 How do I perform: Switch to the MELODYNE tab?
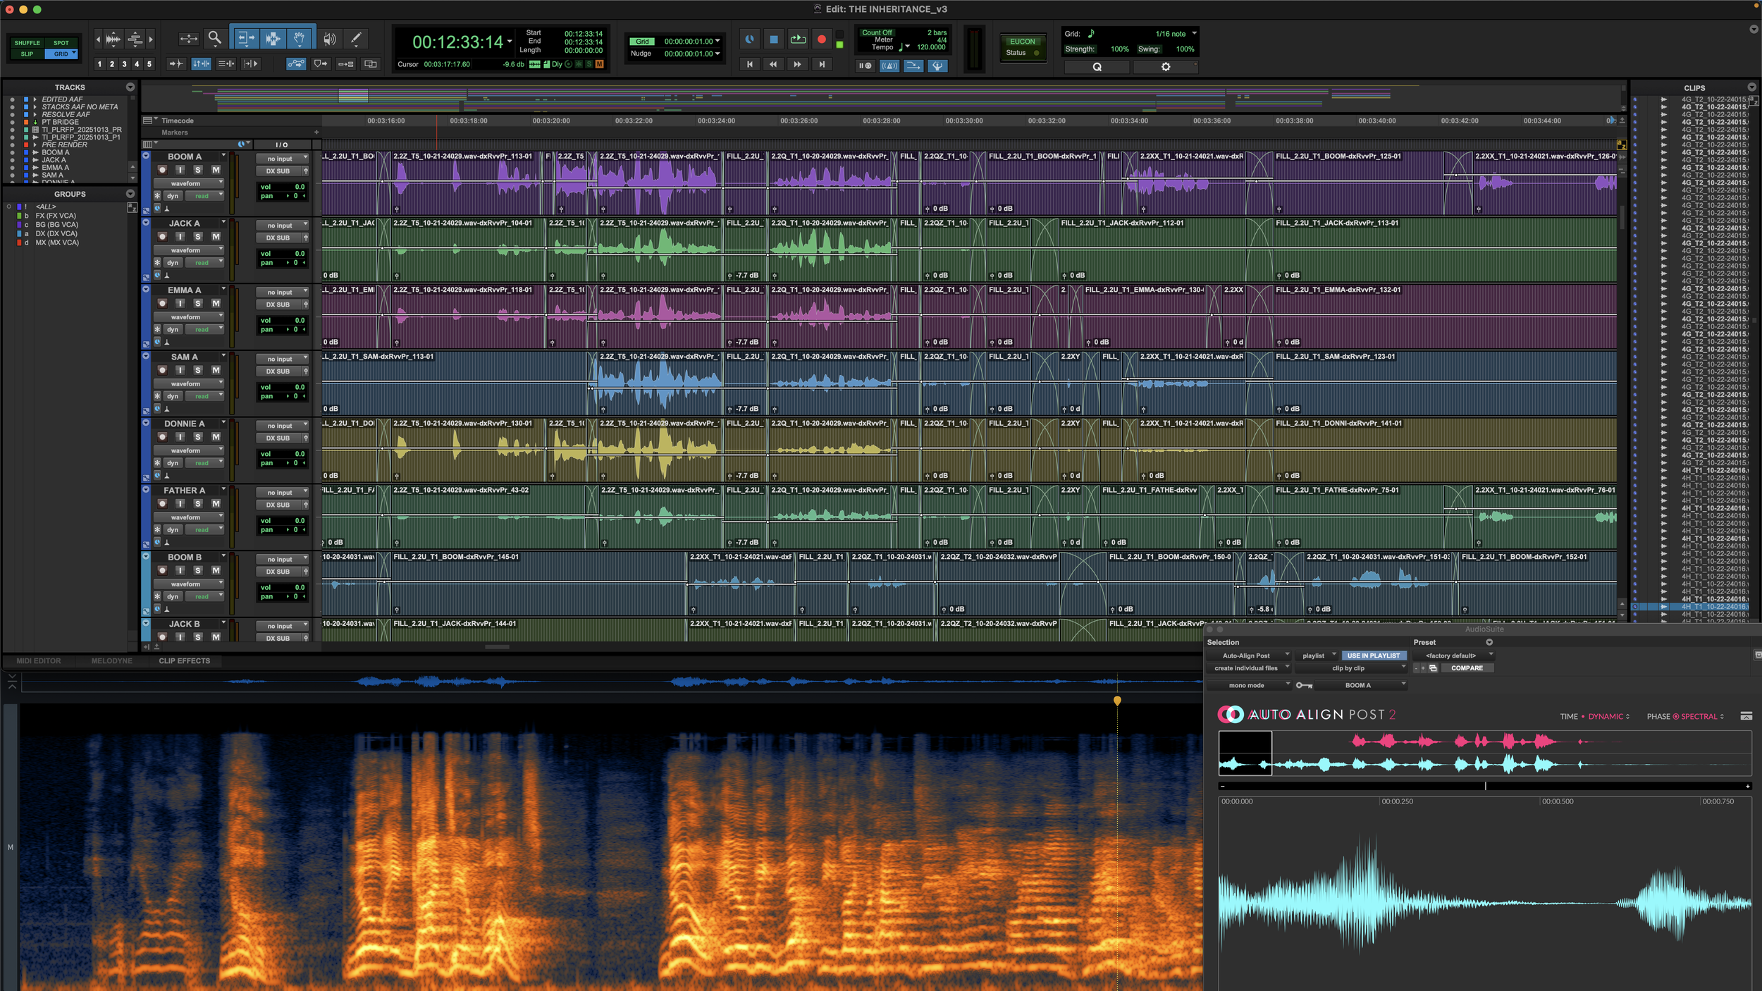pos(111,661)
